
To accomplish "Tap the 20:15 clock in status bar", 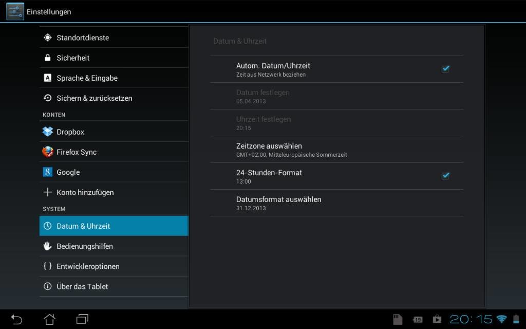I will 471,319.
